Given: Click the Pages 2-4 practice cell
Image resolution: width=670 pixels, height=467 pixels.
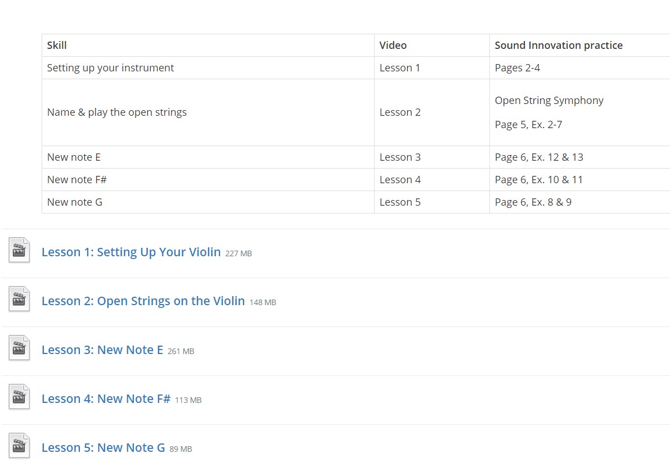Looking at the screenshot, I should 579,68.
